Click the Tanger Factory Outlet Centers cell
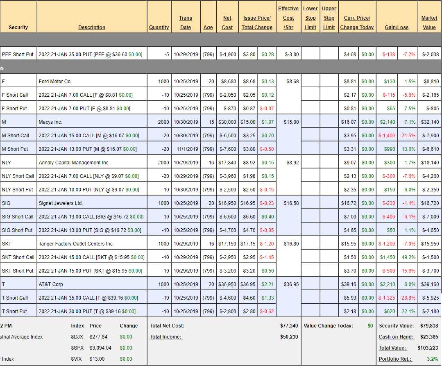This screenshot has height=366, width=442. pyautogui.click(x=76, y=244)
